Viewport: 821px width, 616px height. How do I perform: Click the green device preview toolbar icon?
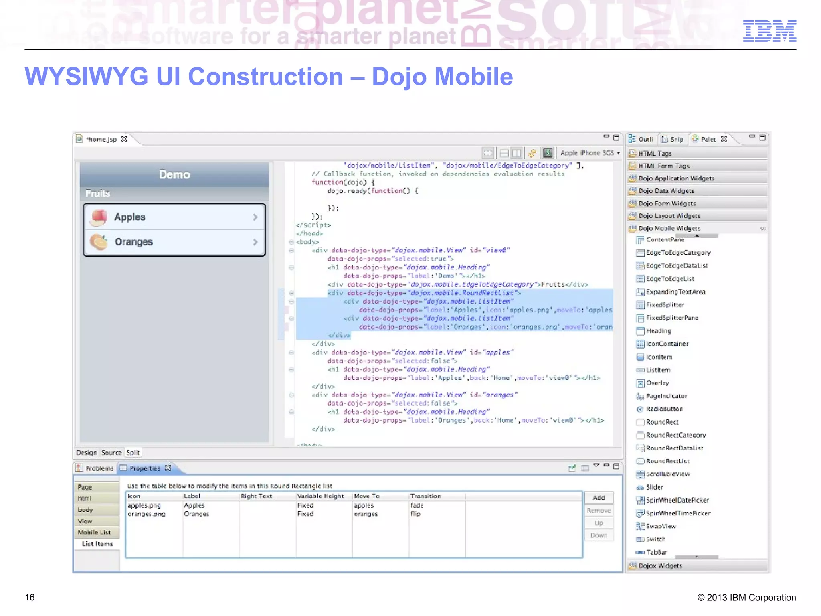coord(548,153)
